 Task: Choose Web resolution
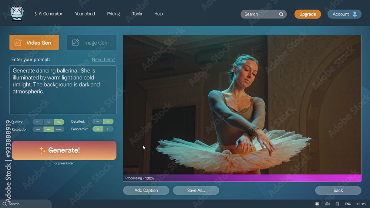(x=48, y=129)
